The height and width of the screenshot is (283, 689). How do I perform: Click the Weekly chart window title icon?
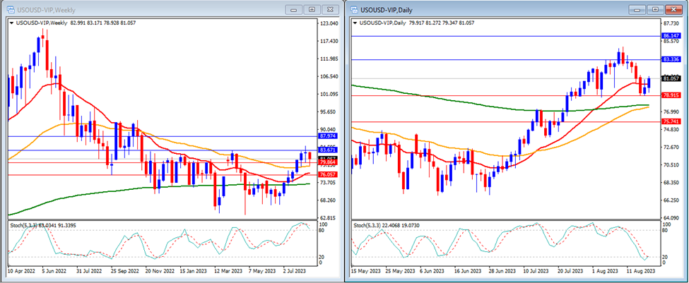click(x=10, y=9)
